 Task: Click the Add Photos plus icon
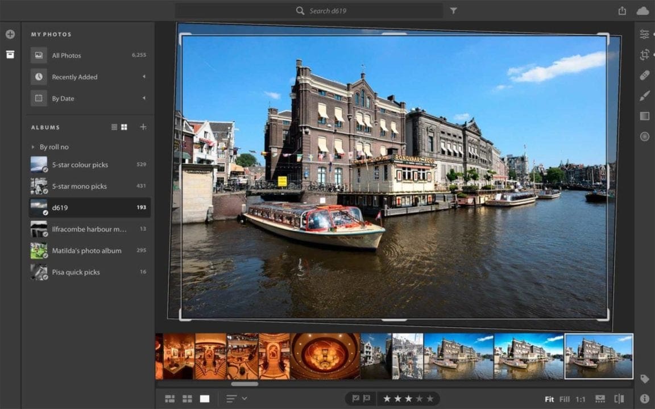[10, 34]
